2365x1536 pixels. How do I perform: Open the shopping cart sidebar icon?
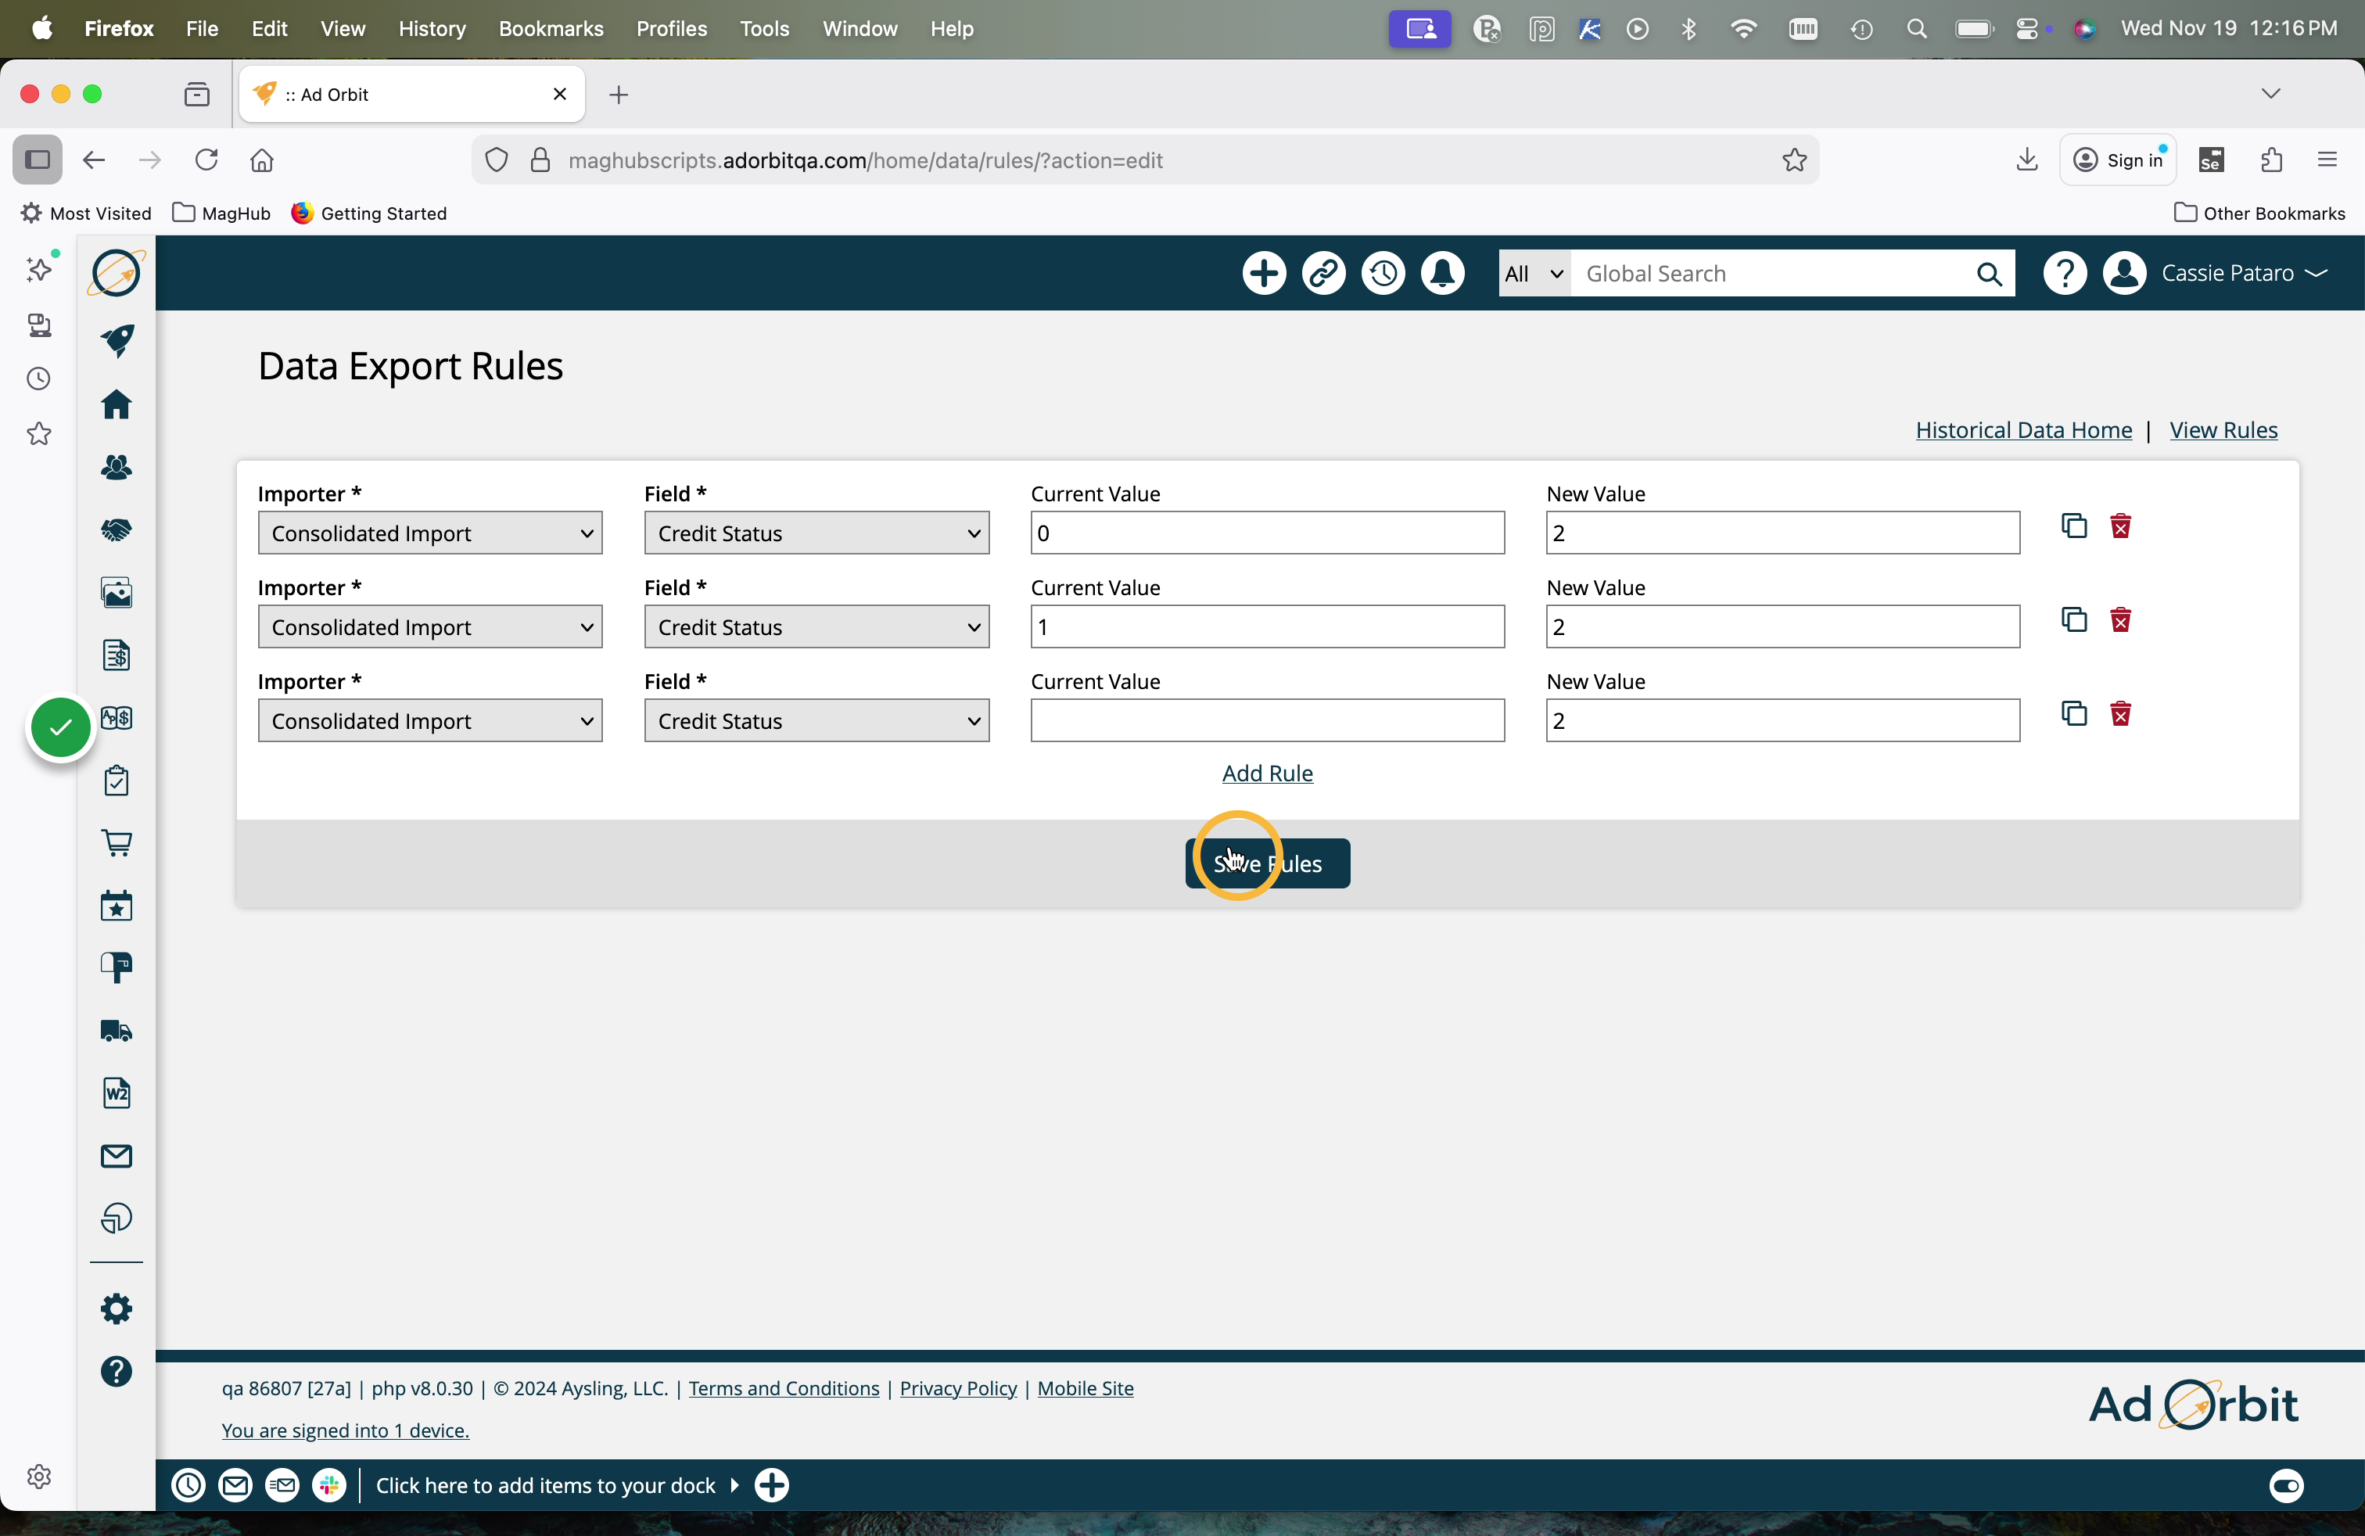[x=117, y=844]
